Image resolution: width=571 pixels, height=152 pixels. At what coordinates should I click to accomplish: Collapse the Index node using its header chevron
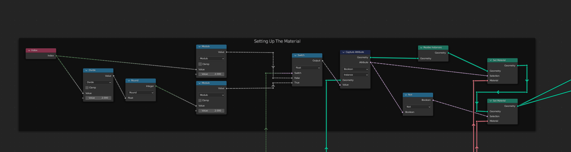pos(29,50)
